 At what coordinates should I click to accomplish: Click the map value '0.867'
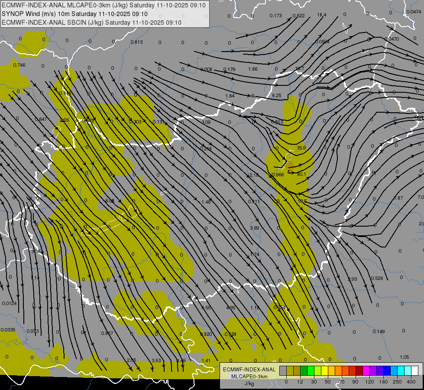[x=107, y=333]
